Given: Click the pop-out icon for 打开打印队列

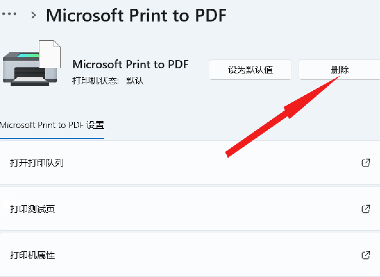Looking at the screenshot, I should (366, 162).
